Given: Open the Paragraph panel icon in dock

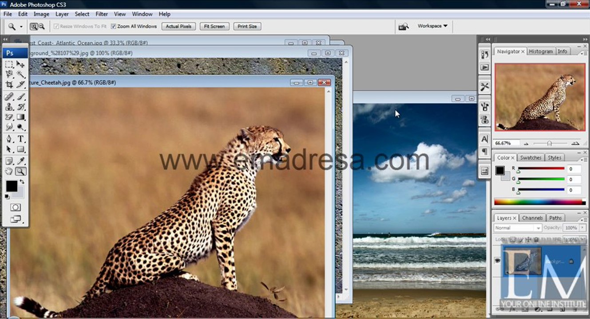Looking at the screenshot, I should (x=485, y=152).
